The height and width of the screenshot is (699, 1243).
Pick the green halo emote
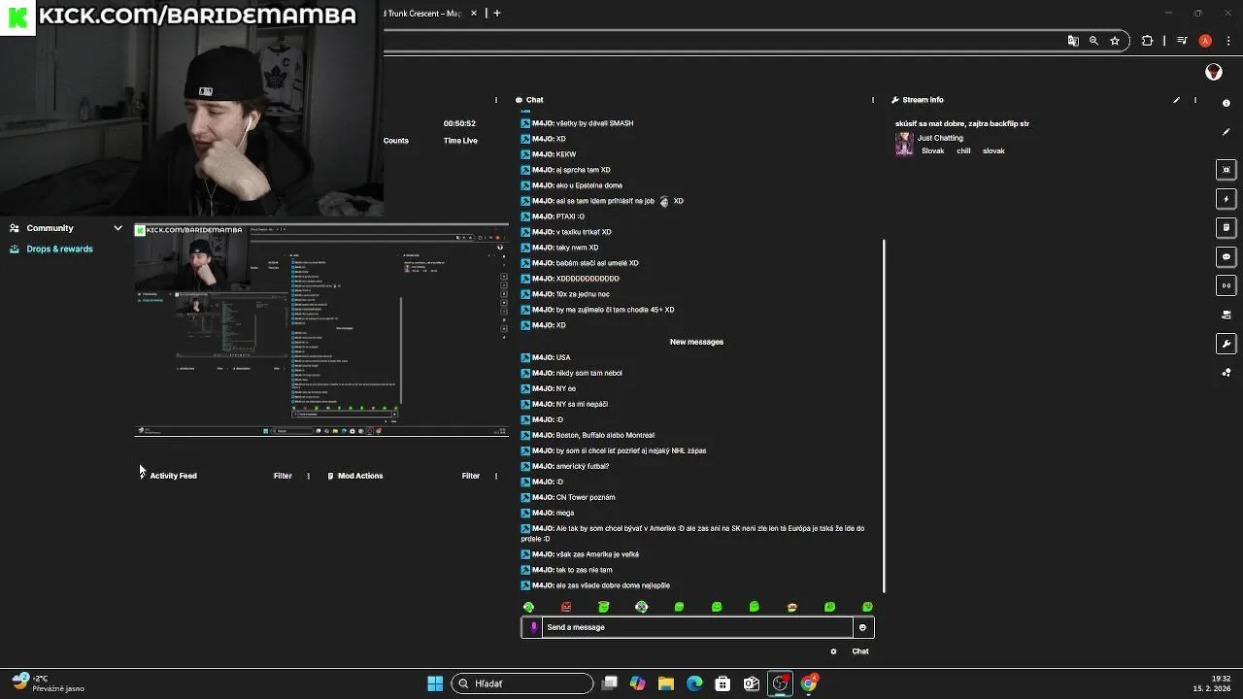604,607
